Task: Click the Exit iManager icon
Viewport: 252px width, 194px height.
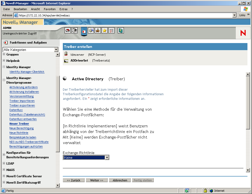Action: tap(74, 30)
